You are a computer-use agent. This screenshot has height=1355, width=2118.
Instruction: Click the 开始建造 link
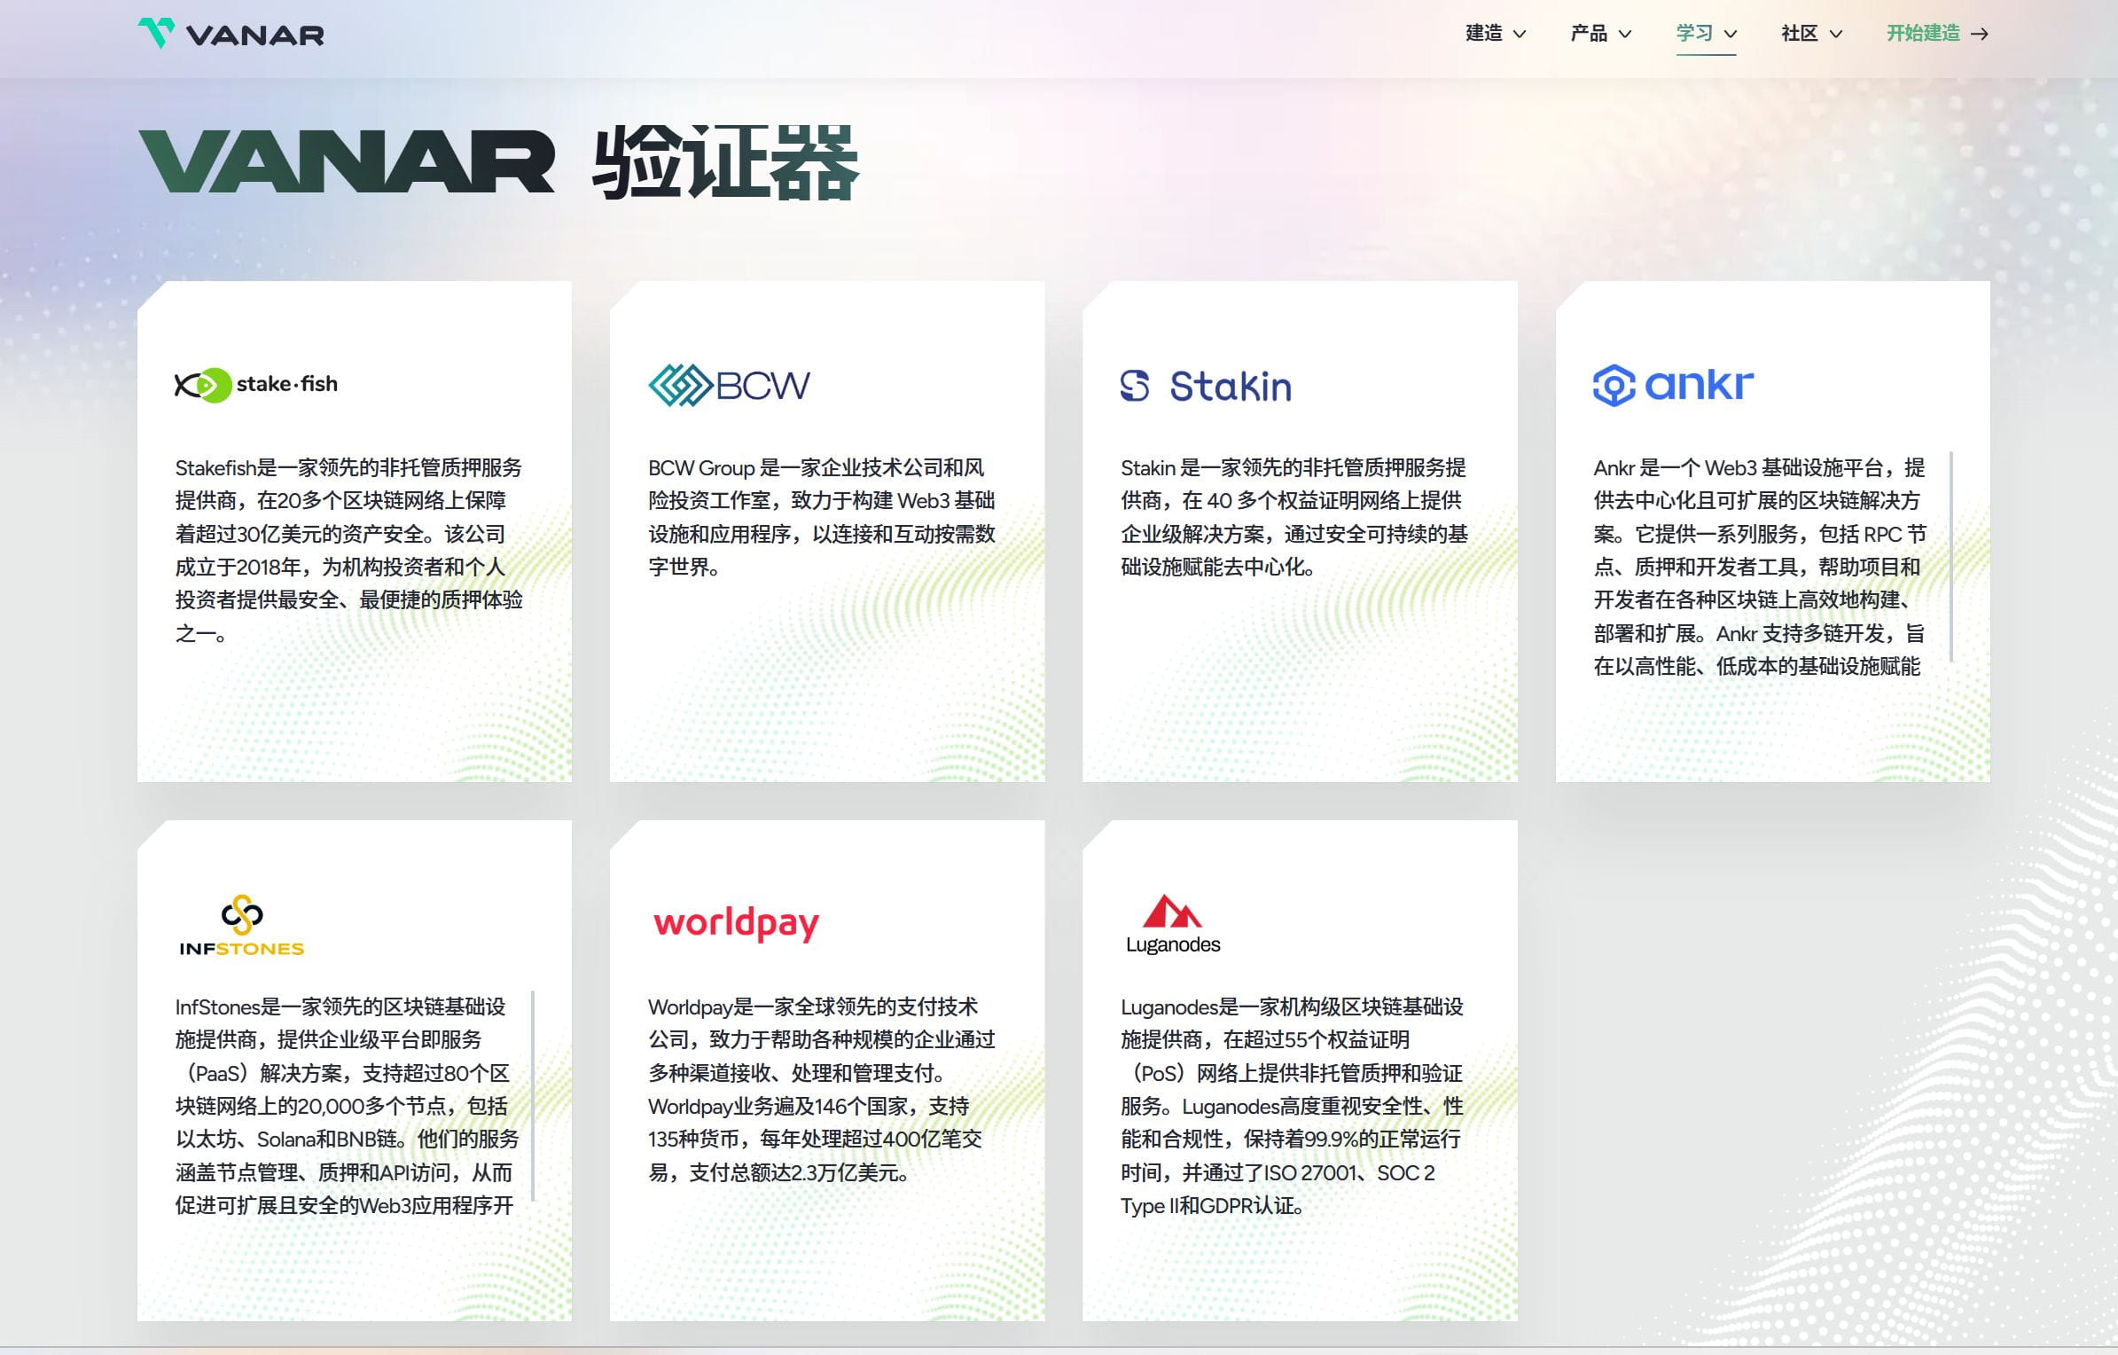1923,34
